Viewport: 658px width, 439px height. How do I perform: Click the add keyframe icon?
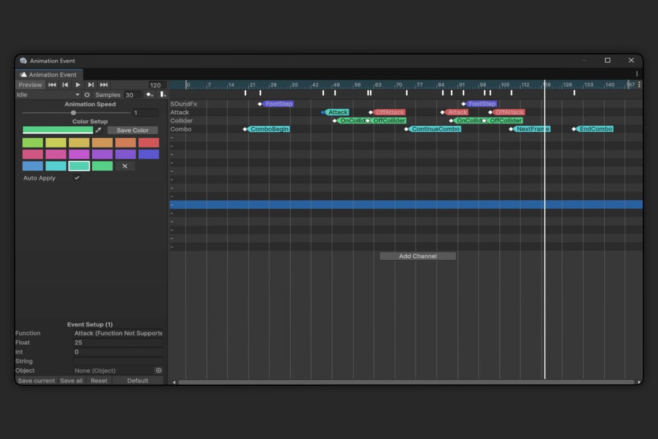[x=149, y=95]
